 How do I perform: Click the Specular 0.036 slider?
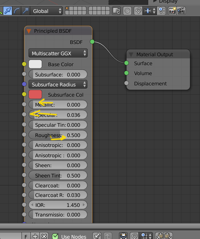(58, 115)
